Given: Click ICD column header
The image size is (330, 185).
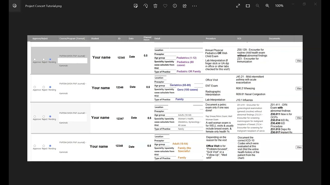Looking at the screenshot, I should pos(239,39).
